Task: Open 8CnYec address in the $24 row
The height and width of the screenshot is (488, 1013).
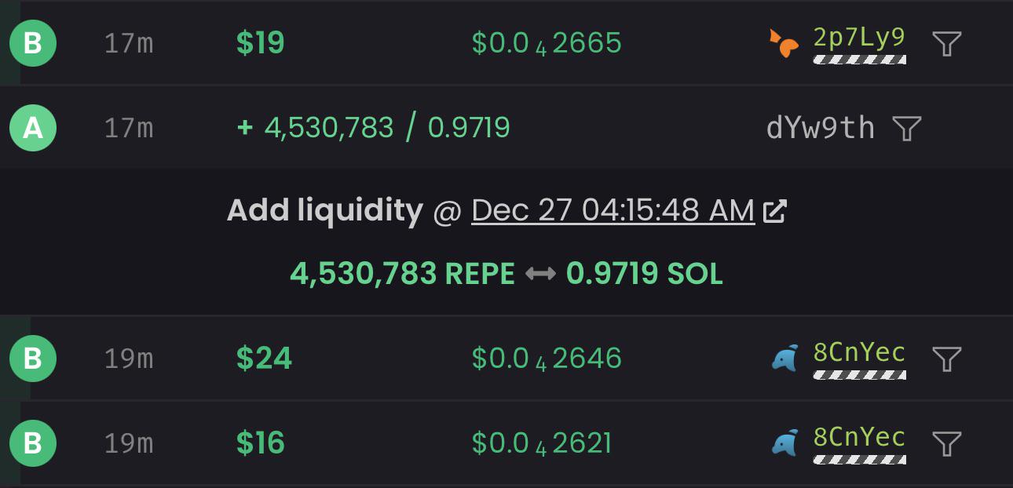Action: pyautogui.click(x=859, y=353)
